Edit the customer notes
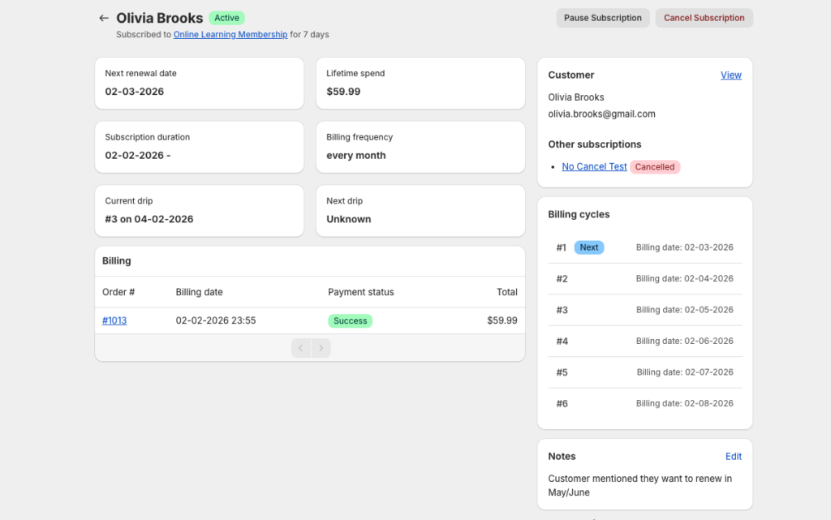Image resolution: width=831 pixels, height=520 pixels. (733, 456)
